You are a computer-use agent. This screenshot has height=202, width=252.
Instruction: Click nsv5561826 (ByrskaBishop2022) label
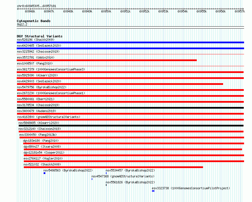[x=130, y=182]
